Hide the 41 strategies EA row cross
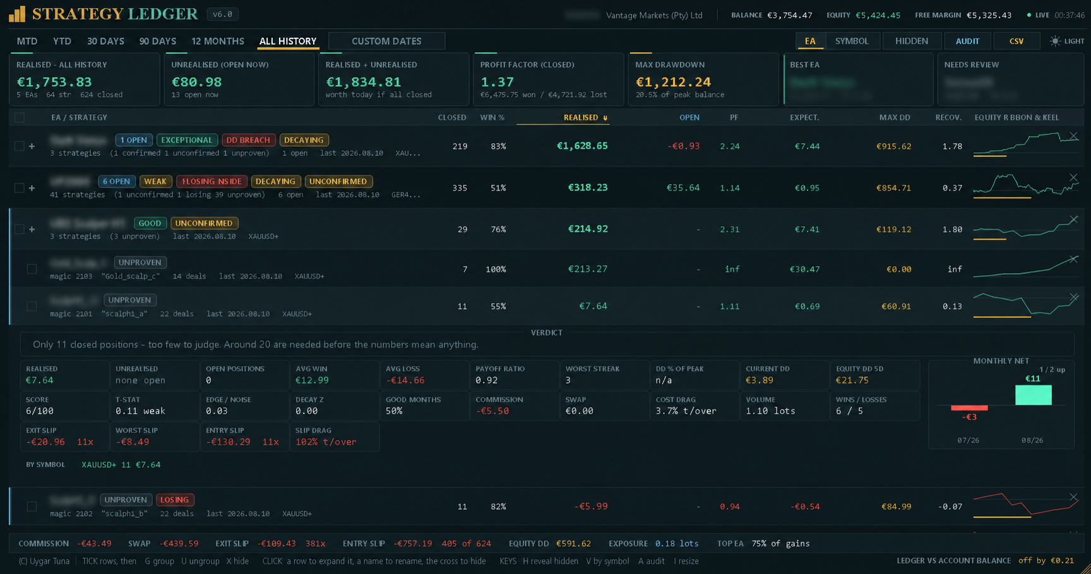This screenshot has height=574, width=1091. [x=1073, y=178]
